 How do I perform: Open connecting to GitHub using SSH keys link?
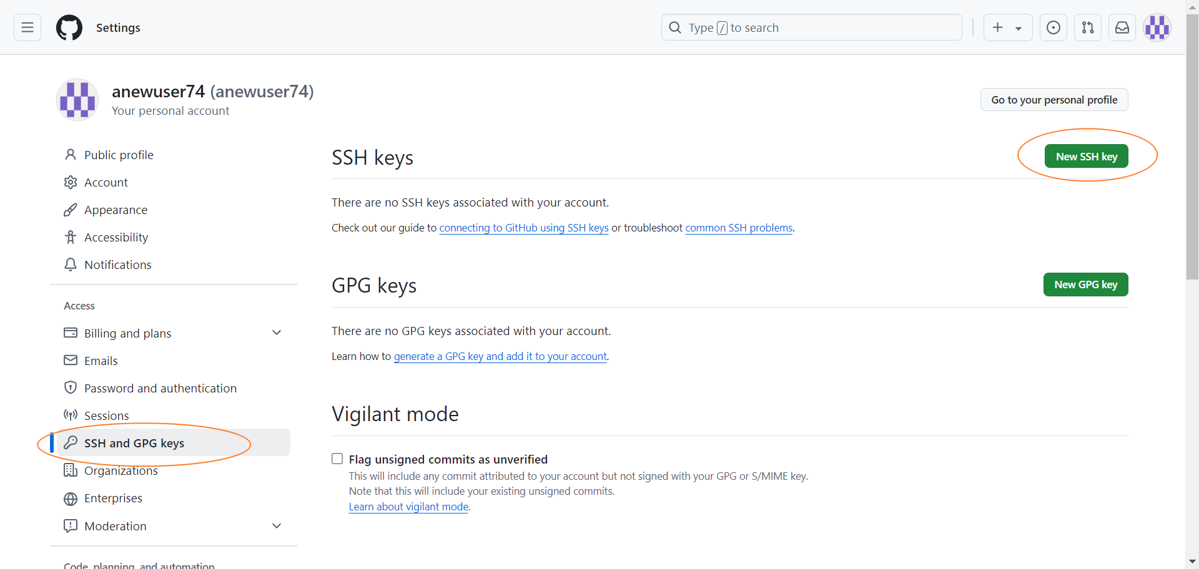(523, 228)
